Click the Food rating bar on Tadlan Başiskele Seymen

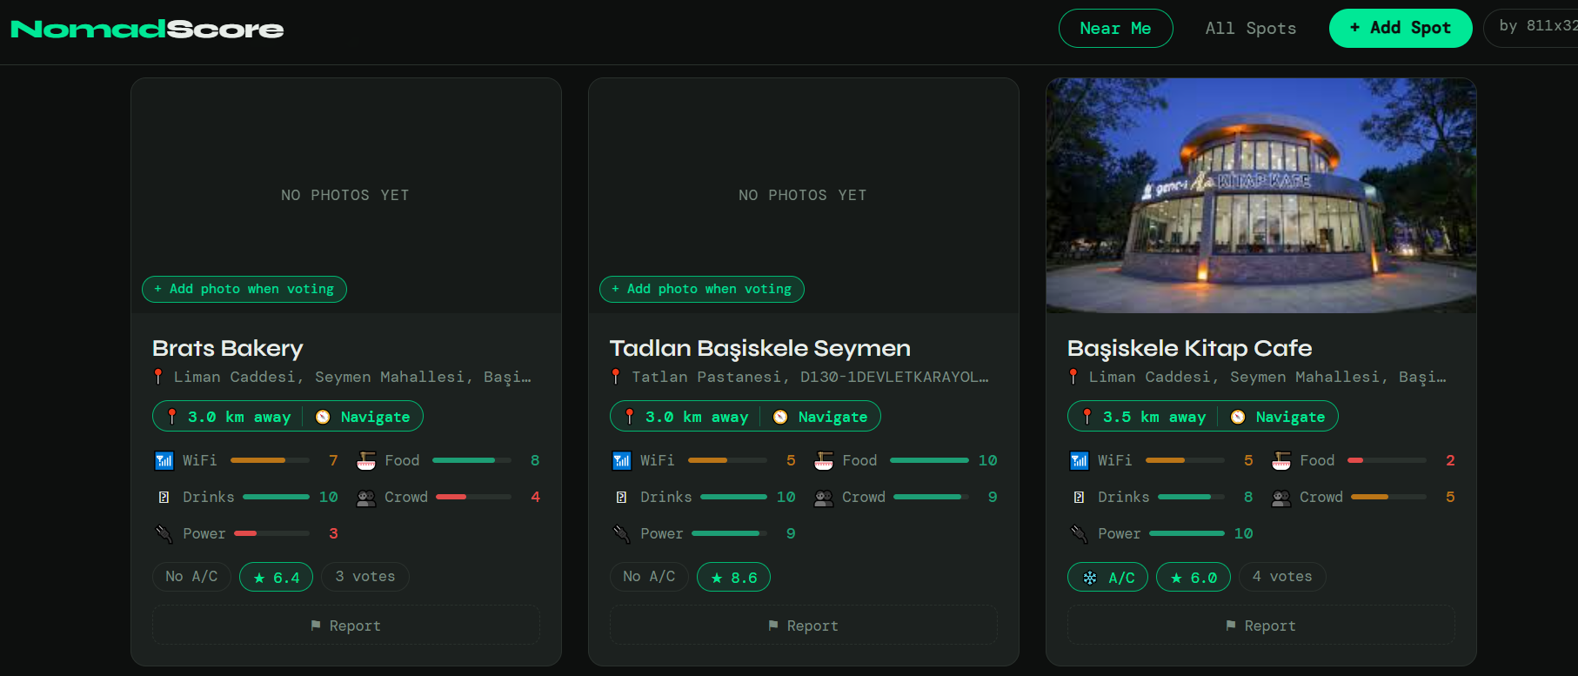(x=929, y=460)
